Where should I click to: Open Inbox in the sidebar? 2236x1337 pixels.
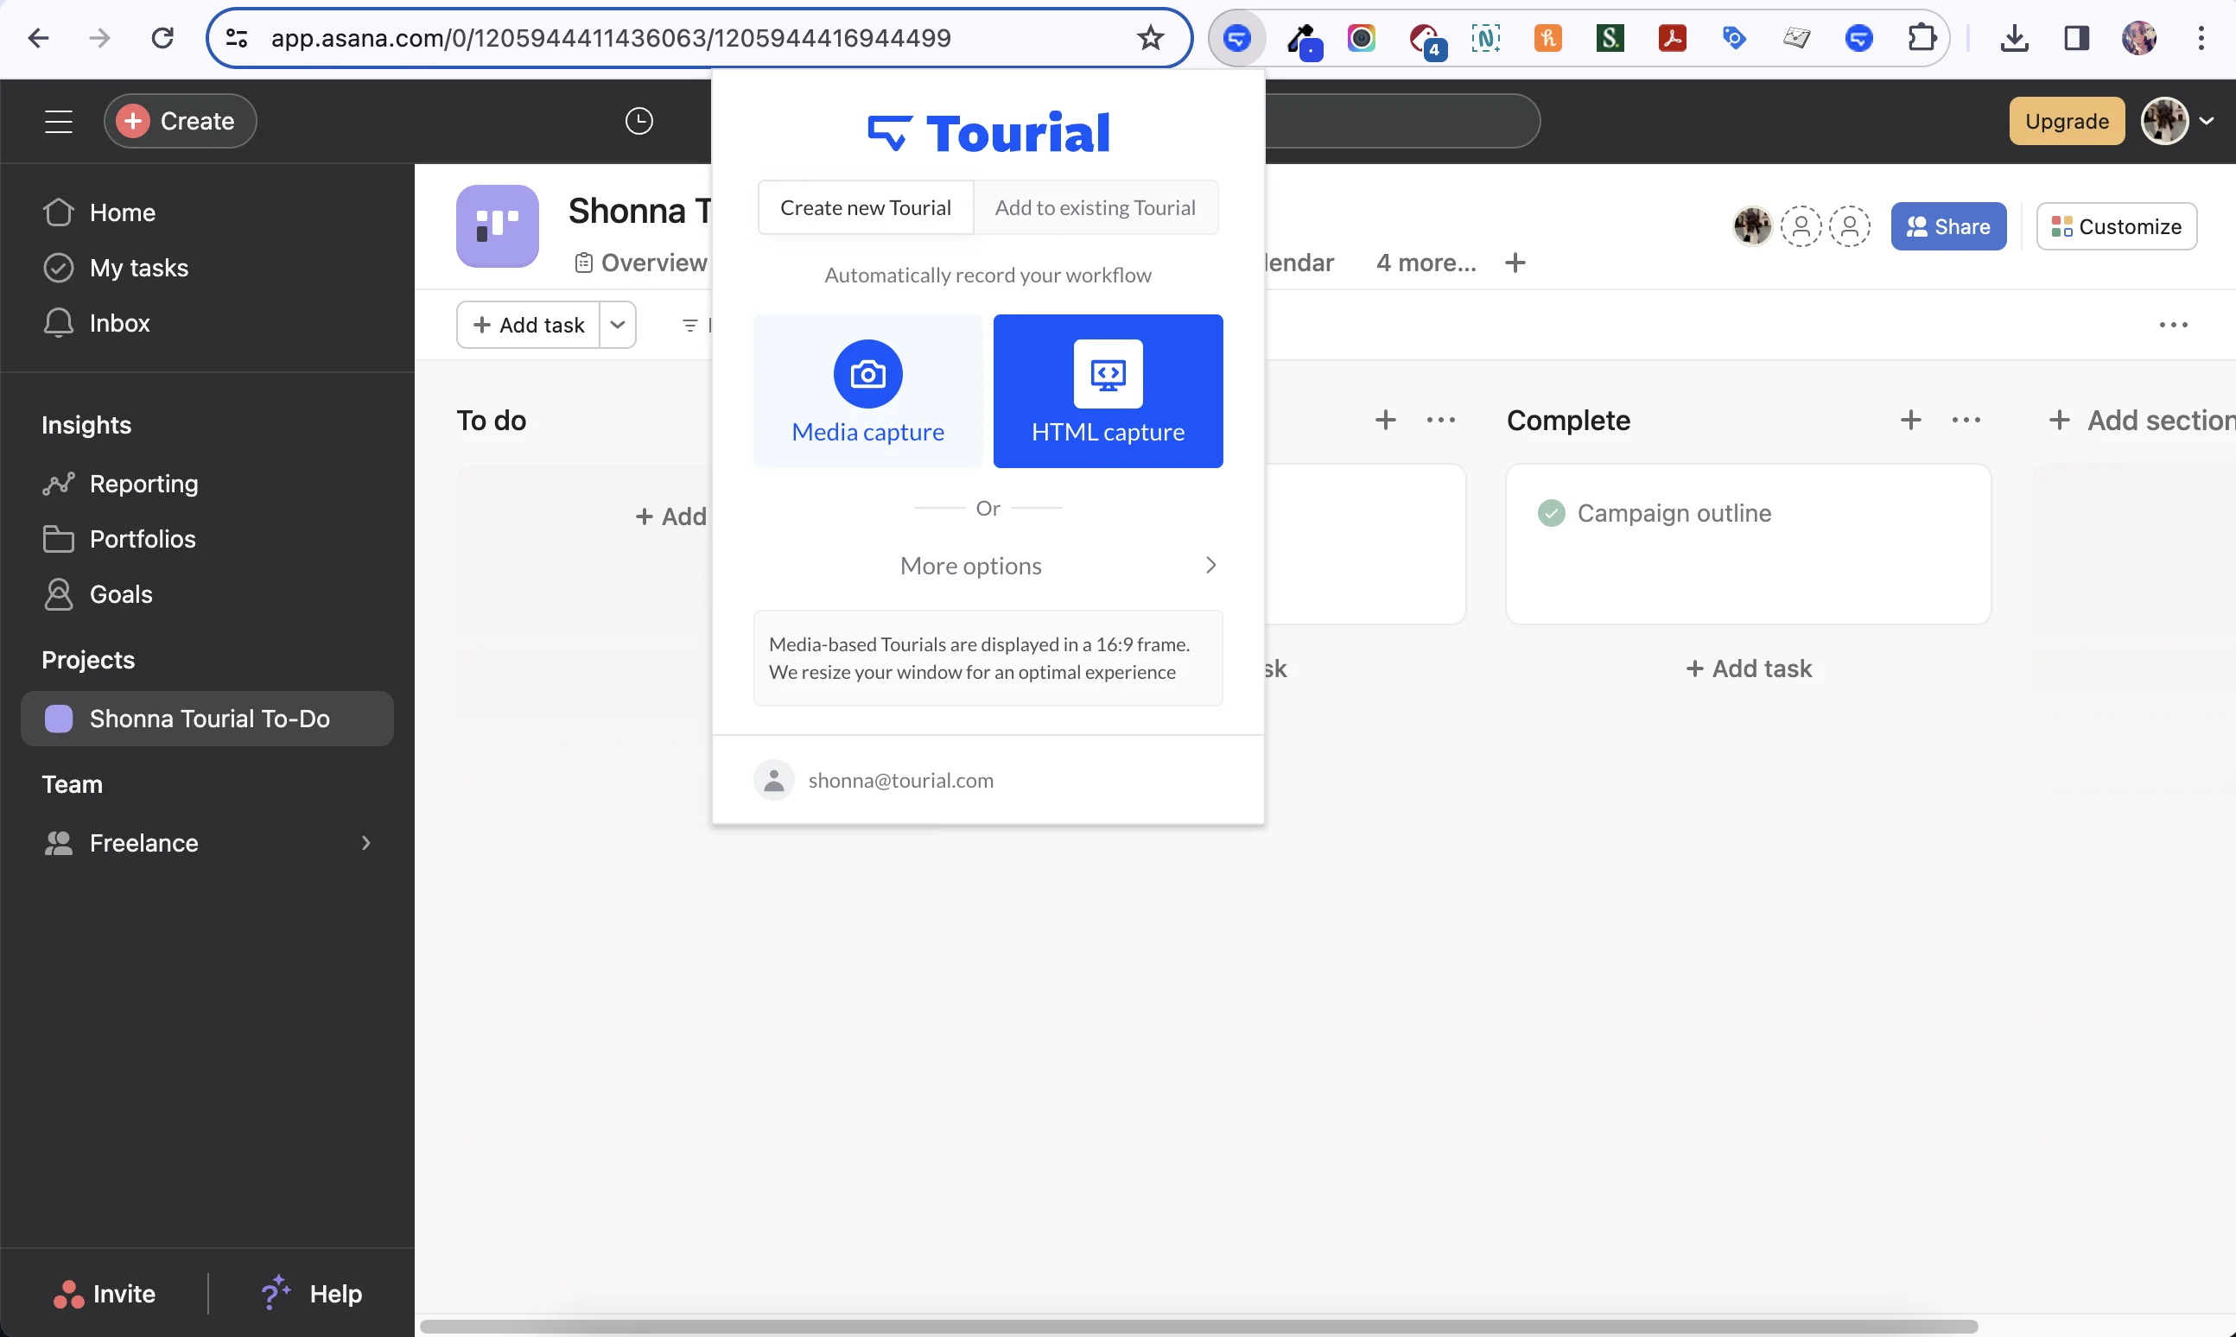(x=207, y=322)
